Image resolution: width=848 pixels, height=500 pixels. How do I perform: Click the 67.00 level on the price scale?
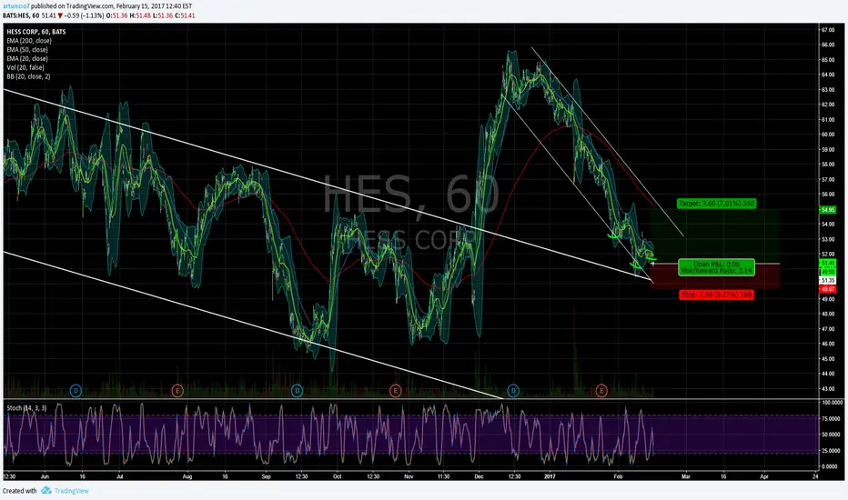coord(828,30)
